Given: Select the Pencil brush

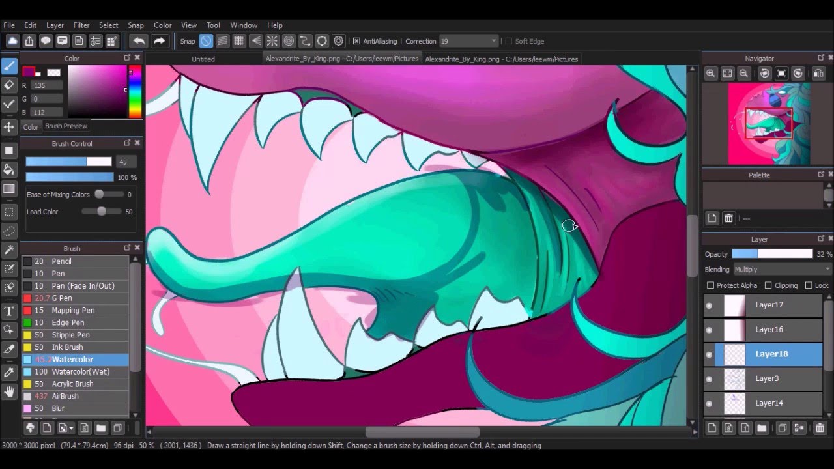Looking at the screenshot, I should pos(75,261).
